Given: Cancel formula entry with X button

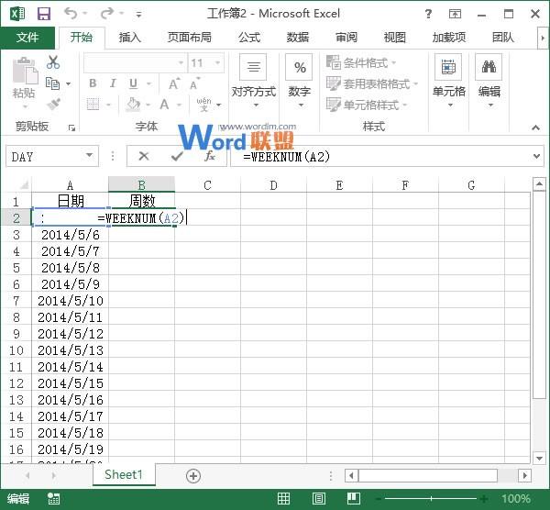Looking at the screenshot, I should pyautogui.click(x=144, y=156).
